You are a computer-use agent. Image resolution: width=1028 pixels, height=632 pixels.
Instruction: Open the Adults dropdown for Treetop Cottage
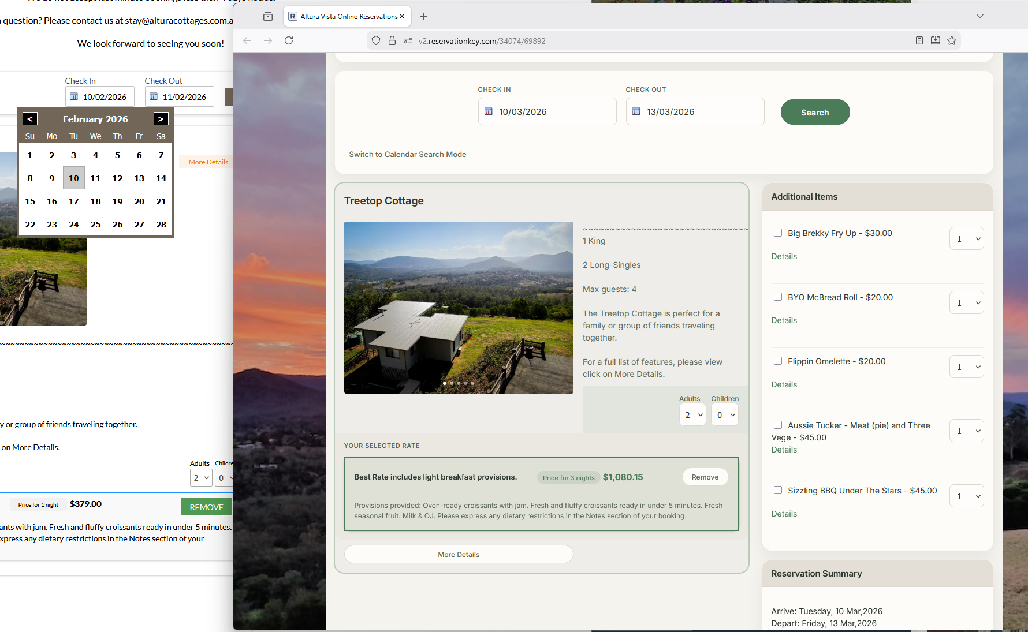[692, 415]
